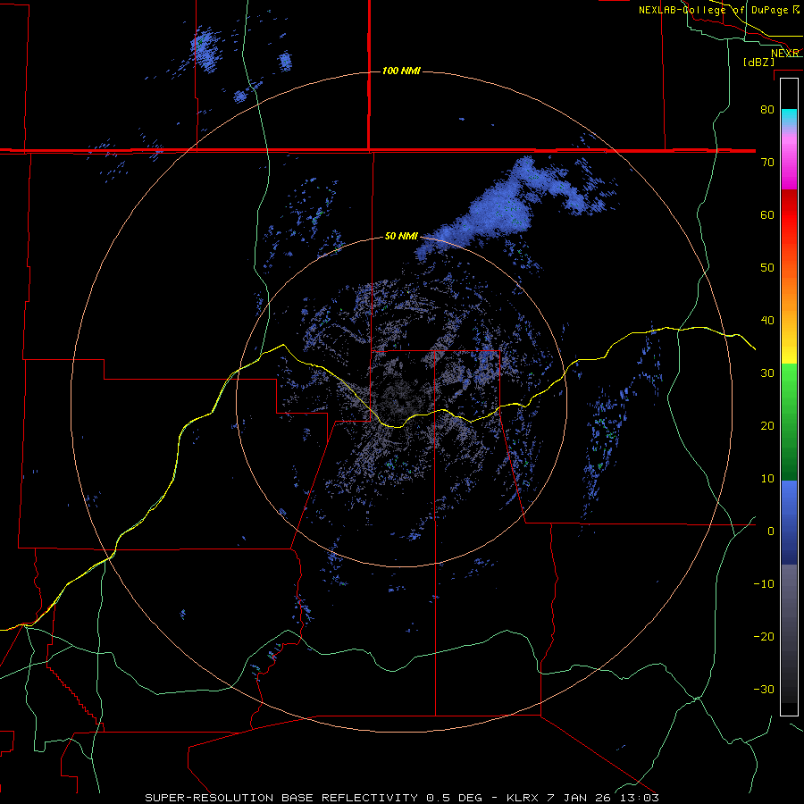Click the 50 value on dBZ scale
The height and width of the screenshot is (804, 804).
[x=767, y=268]
